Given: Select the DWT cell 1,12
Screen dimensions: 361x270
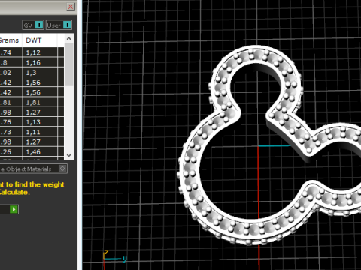Looking at the screenshot, I should [40, 52].
